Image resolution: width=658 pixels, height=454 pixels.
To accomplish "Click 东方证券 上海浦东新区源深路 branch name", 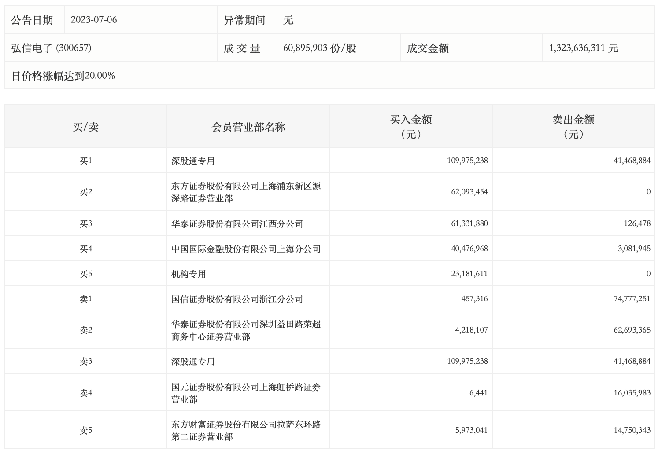I will [246, 192].
